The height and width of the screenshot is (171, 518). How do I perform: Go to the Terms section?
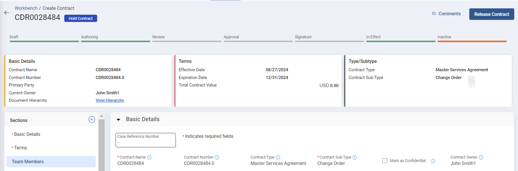point(20,148)
